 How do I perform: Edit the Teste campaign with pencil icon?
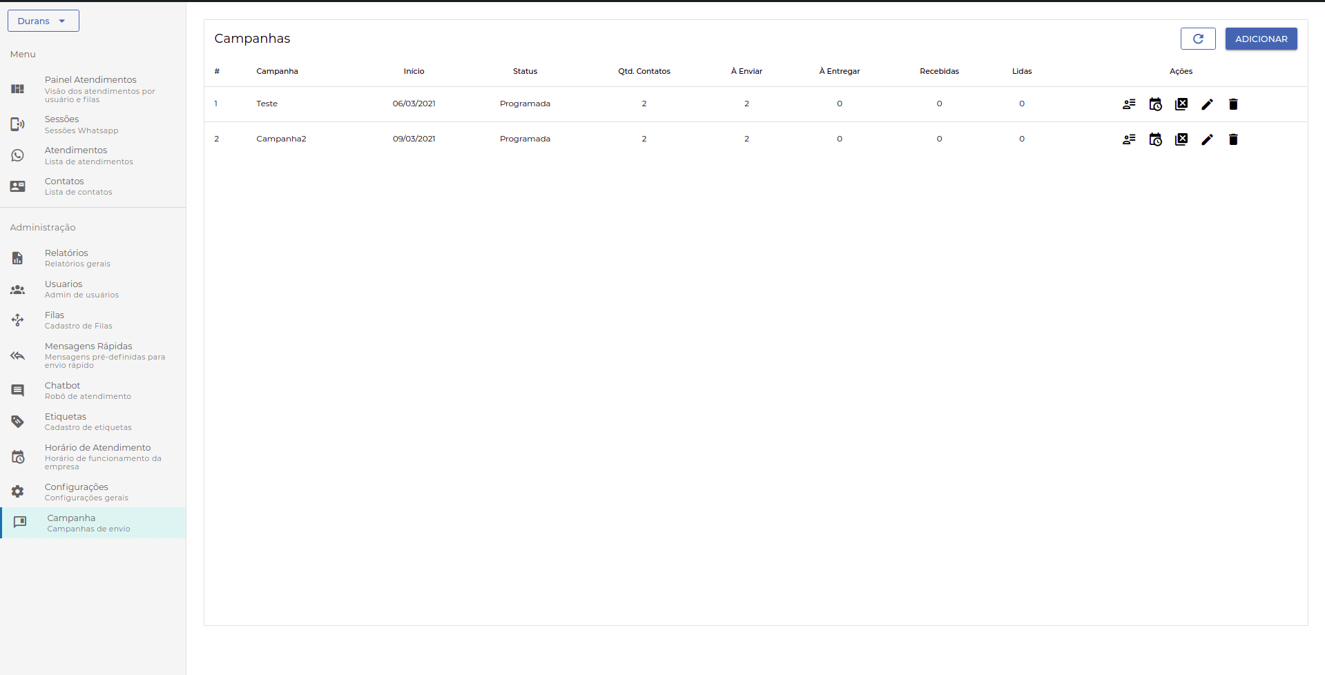(x=1207, y=104)
